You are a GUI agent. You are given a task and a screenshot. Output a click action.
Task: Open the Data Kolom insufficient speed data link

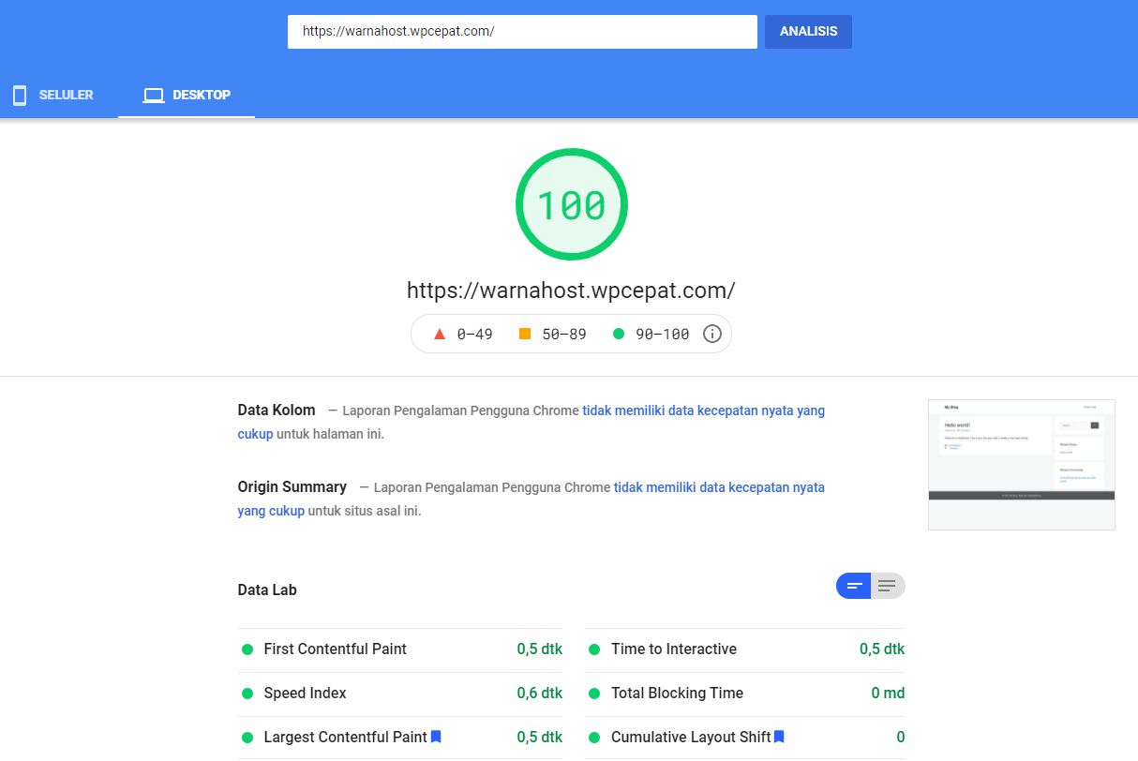pyautogui.click(x=703, y=410)
